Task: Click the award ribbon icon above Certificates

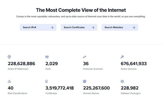Action: (46, 81)
